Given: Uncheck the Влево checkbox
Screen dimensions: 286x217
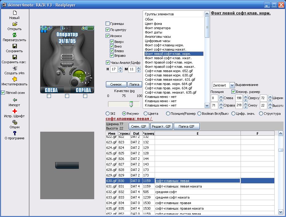Looking at the screenshot, I should click(112, 51).
